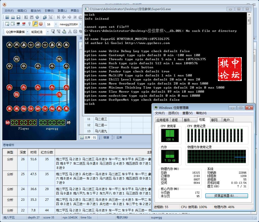The image size is (259, 222).
Task: Step forward one move
Action: (69, 17)
